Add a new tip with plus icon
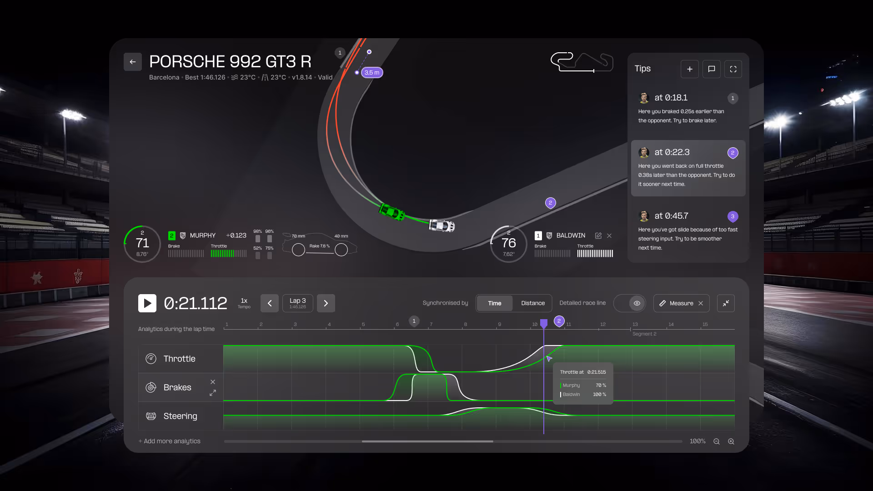Image resolution: width=873 pixels, height=491 pixels. coord(689,69)
